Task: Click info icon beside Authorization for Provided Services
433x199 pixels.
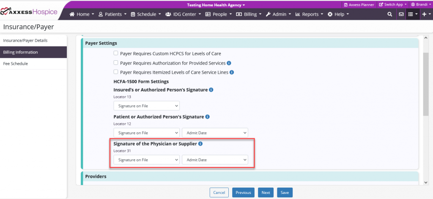Action: 229,63
